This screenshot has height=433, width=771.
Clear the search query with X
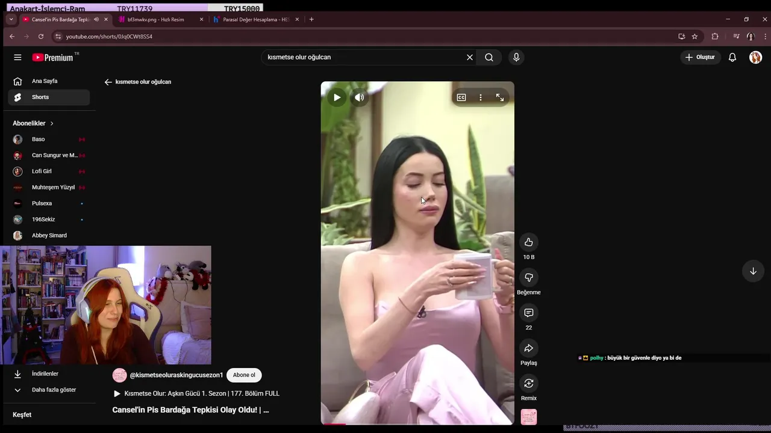pyautogui.click(x=470, y=57)
